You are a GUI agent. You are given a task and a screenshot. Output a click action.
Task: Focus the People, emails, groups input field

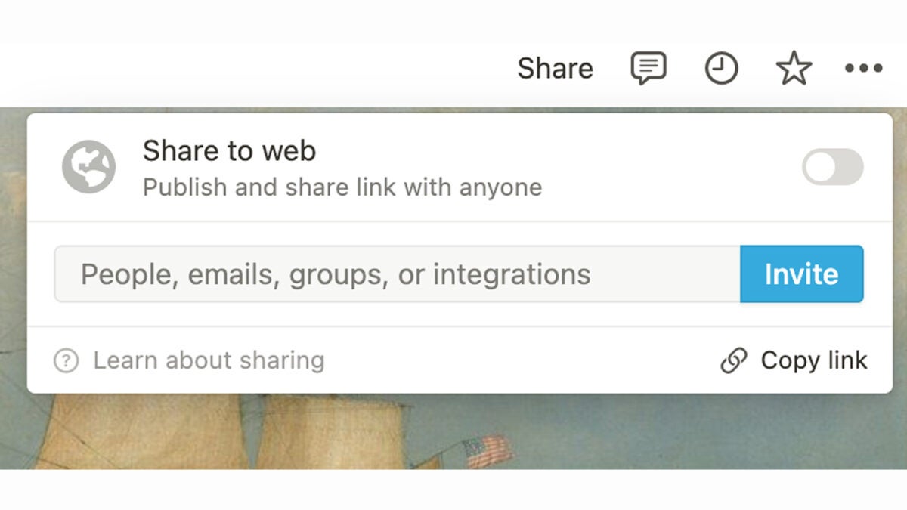point(398,274)
